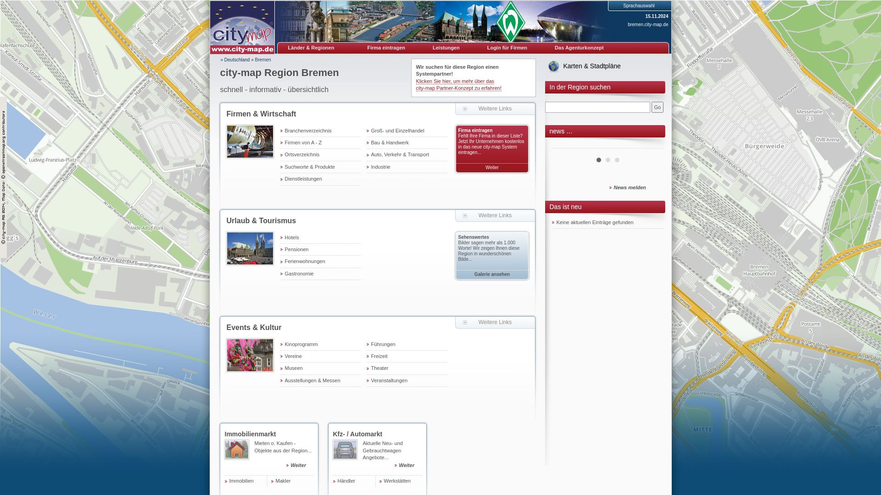Open the Pensionen link
881x495 pixels.
coord(296,249)
